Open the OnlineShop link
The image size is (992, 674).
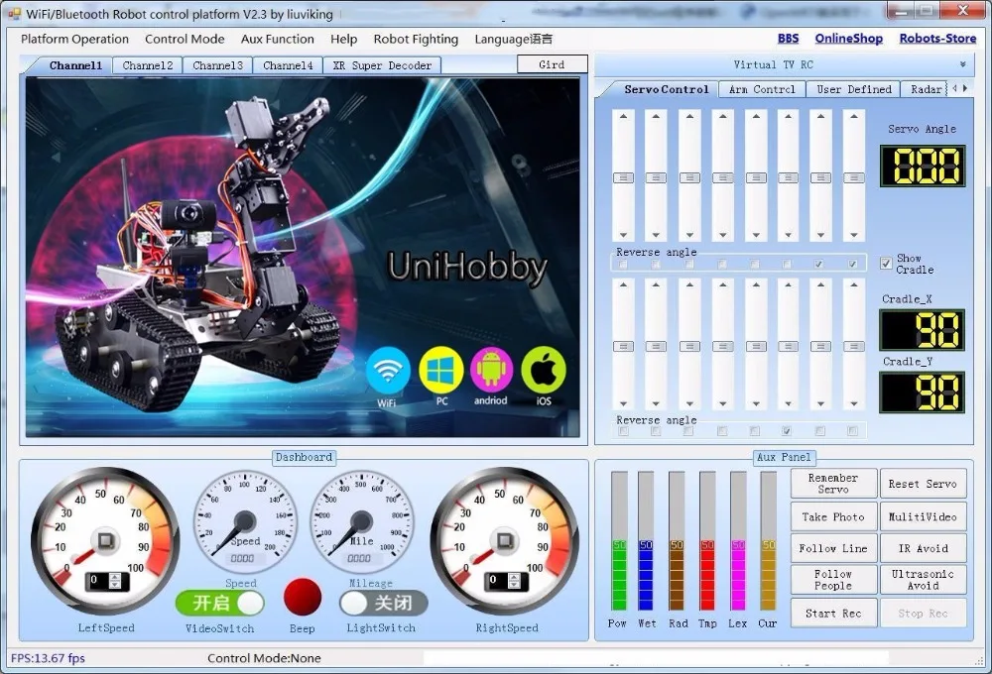click(x=848, y=38)
